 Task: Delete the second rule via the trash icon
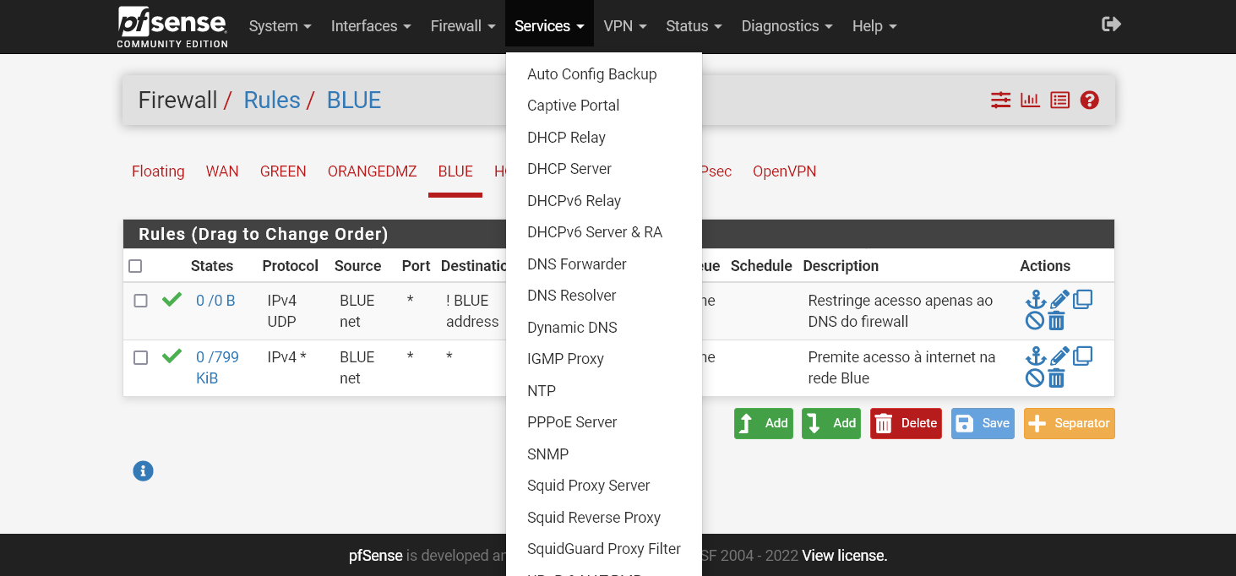coord(1056,377)
